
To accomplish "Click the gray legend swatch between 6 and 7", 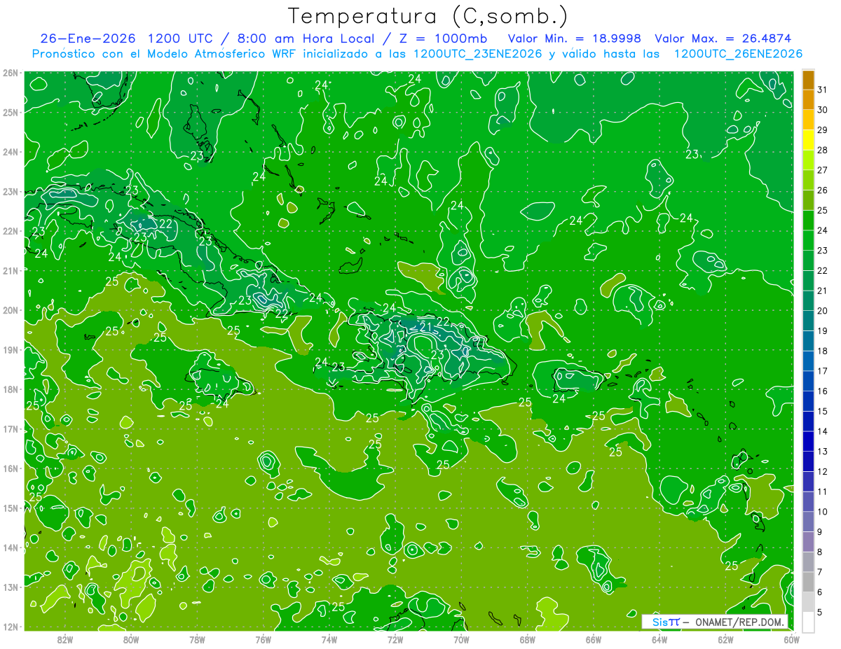I will pyautogui.click(x=808, y=582).
